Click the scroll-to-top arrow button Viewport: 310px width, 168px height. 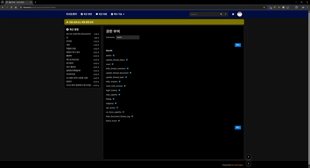[x=249, y=157]
